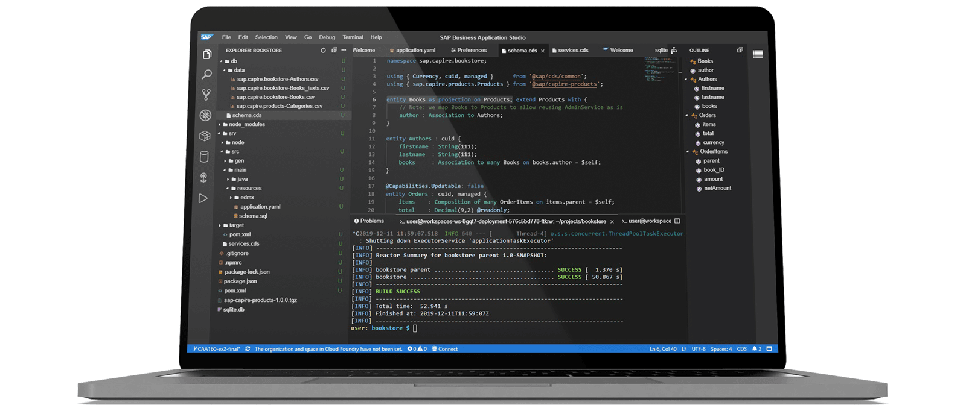966x411 pixels.
Task: Open the cube package icon in activity bar
Action: [205, 136]
